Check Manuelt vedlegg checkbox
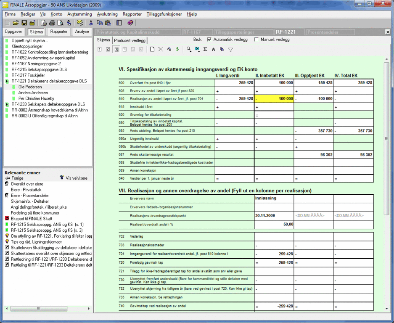The width and height of the screenshot is (394, 323). (256, 40)
